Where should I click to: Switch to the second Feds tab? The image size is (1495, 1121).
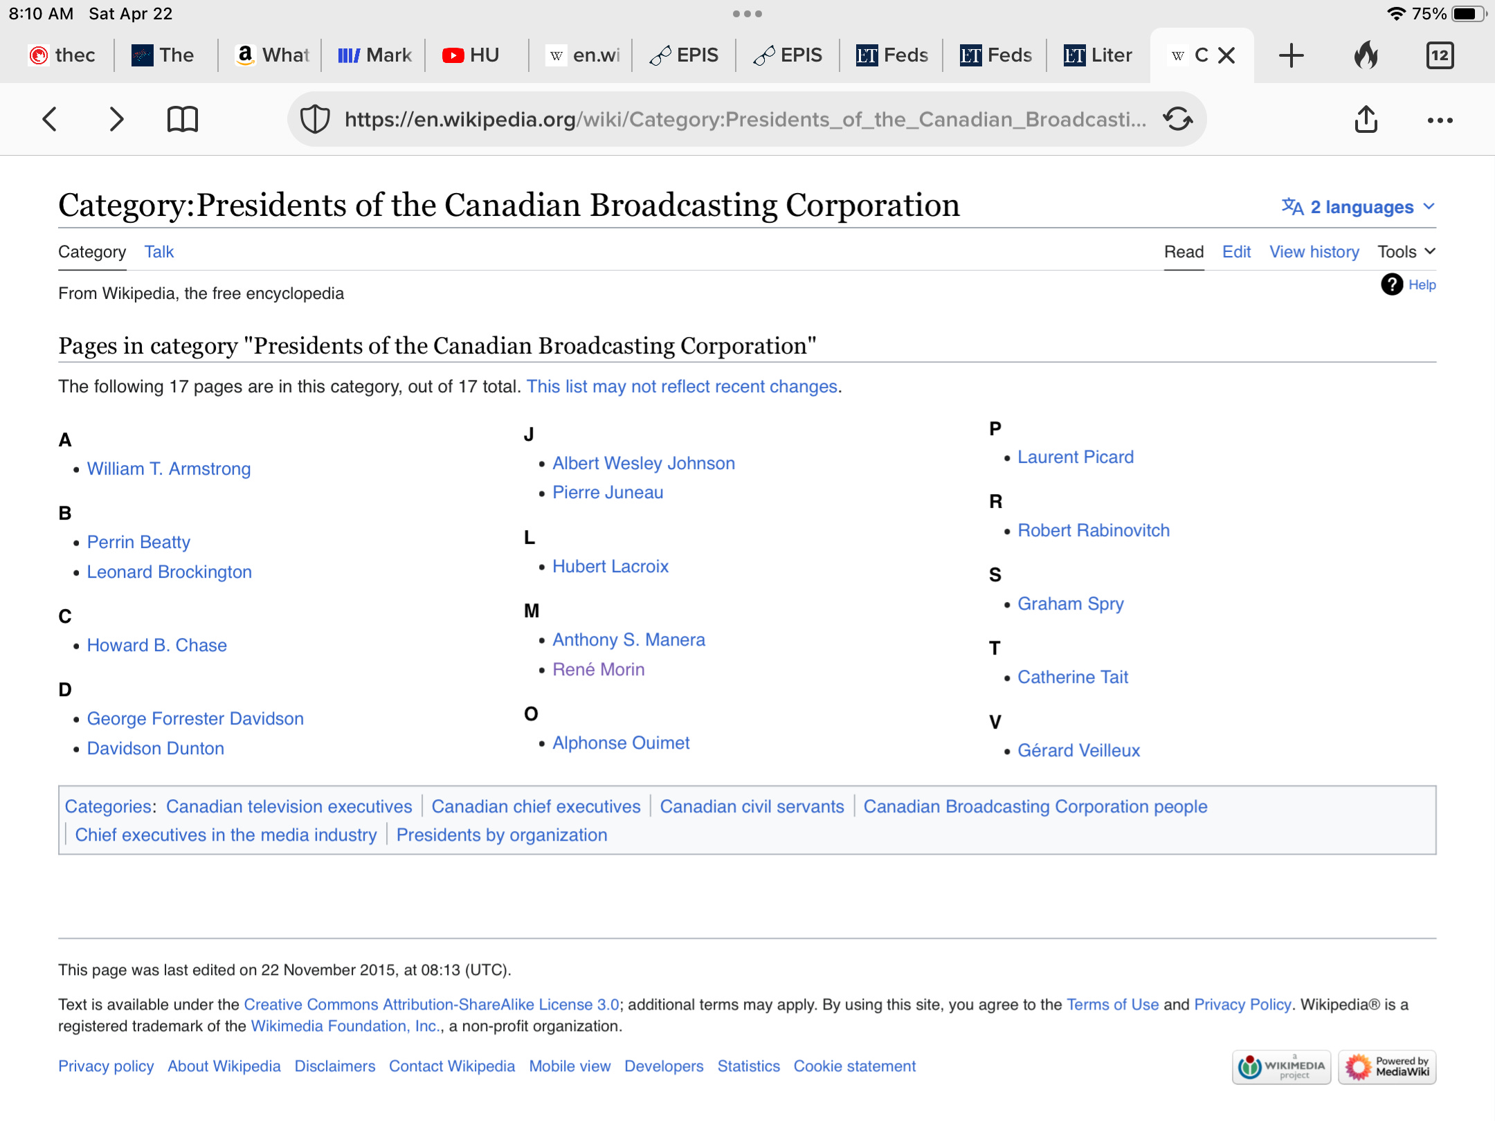pyautogui.click(x=996, y=55)
